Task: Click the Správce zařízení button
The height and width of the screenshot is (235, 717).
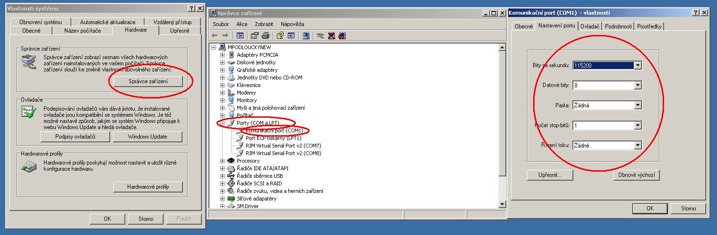Action: 148,82
